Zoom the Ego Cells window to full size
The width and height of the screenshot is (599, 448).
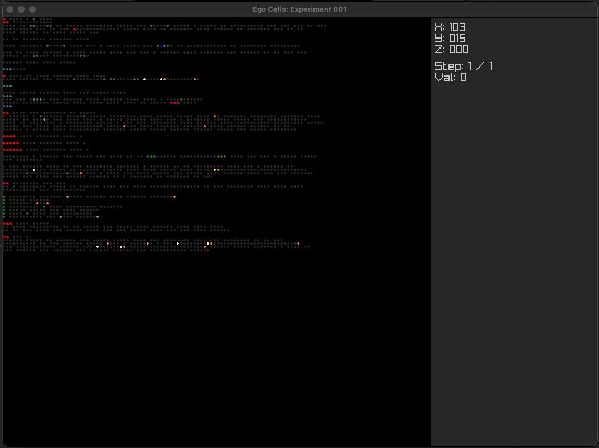coord(32,9)
